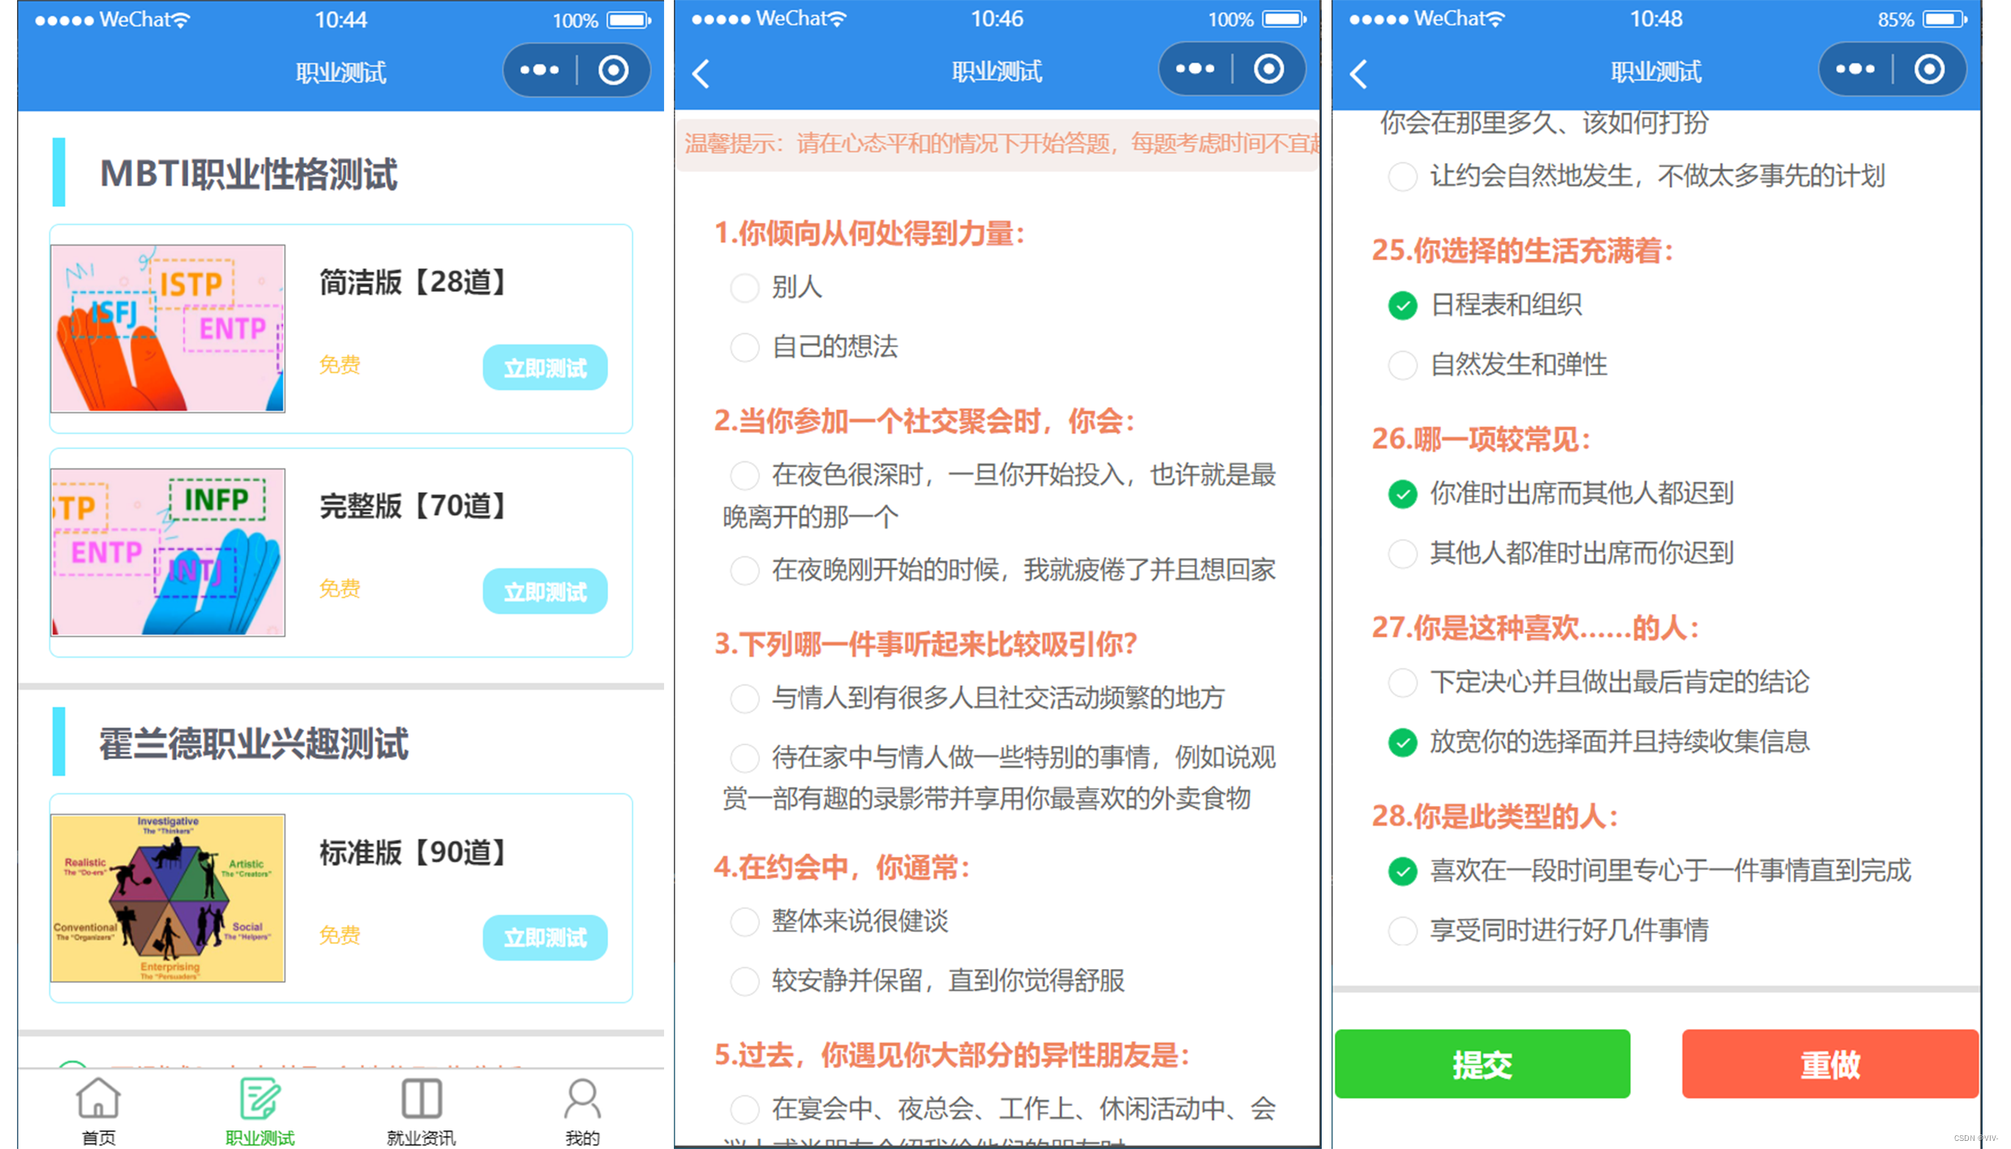Select 别人 radio option
Image resolution: width=2011 pixels, height=1149 pixels.
pyautogui.click(x=744, y=287)
